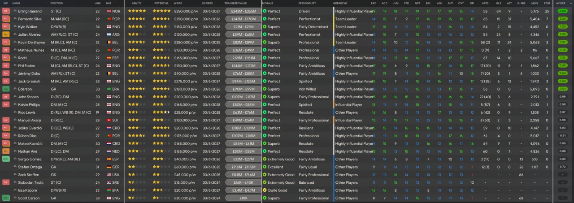Click Sergio Gómez's Fairly Ambitious personality
Viewport: 574px width, 203px height.
tap(312, 159)
